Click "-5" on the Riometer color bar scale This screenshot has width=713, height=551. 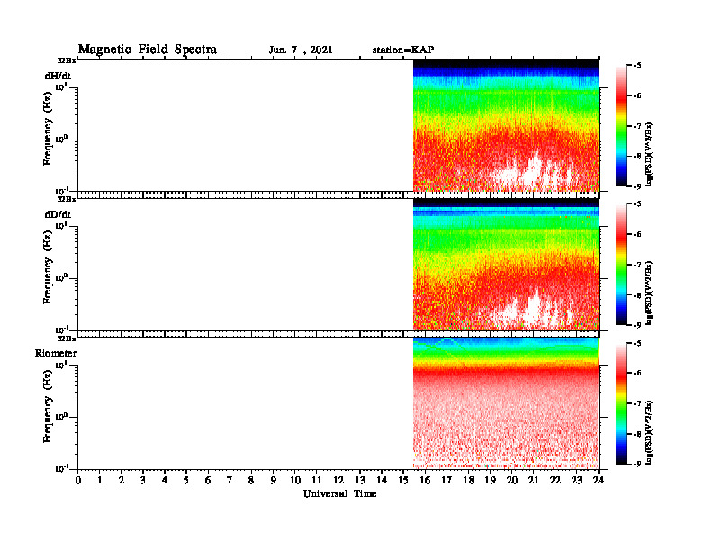coord(637,343)
